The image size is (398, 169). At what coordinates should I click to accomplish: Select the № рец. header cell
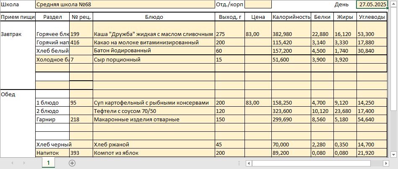(81, 17)
